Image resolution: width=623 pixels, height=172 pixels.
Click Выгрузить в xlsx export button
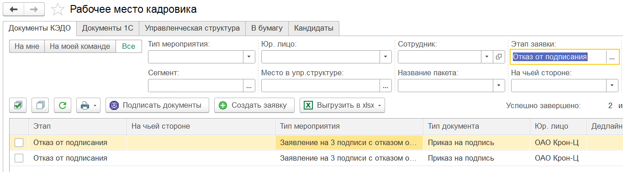click(x=343, y=105)
